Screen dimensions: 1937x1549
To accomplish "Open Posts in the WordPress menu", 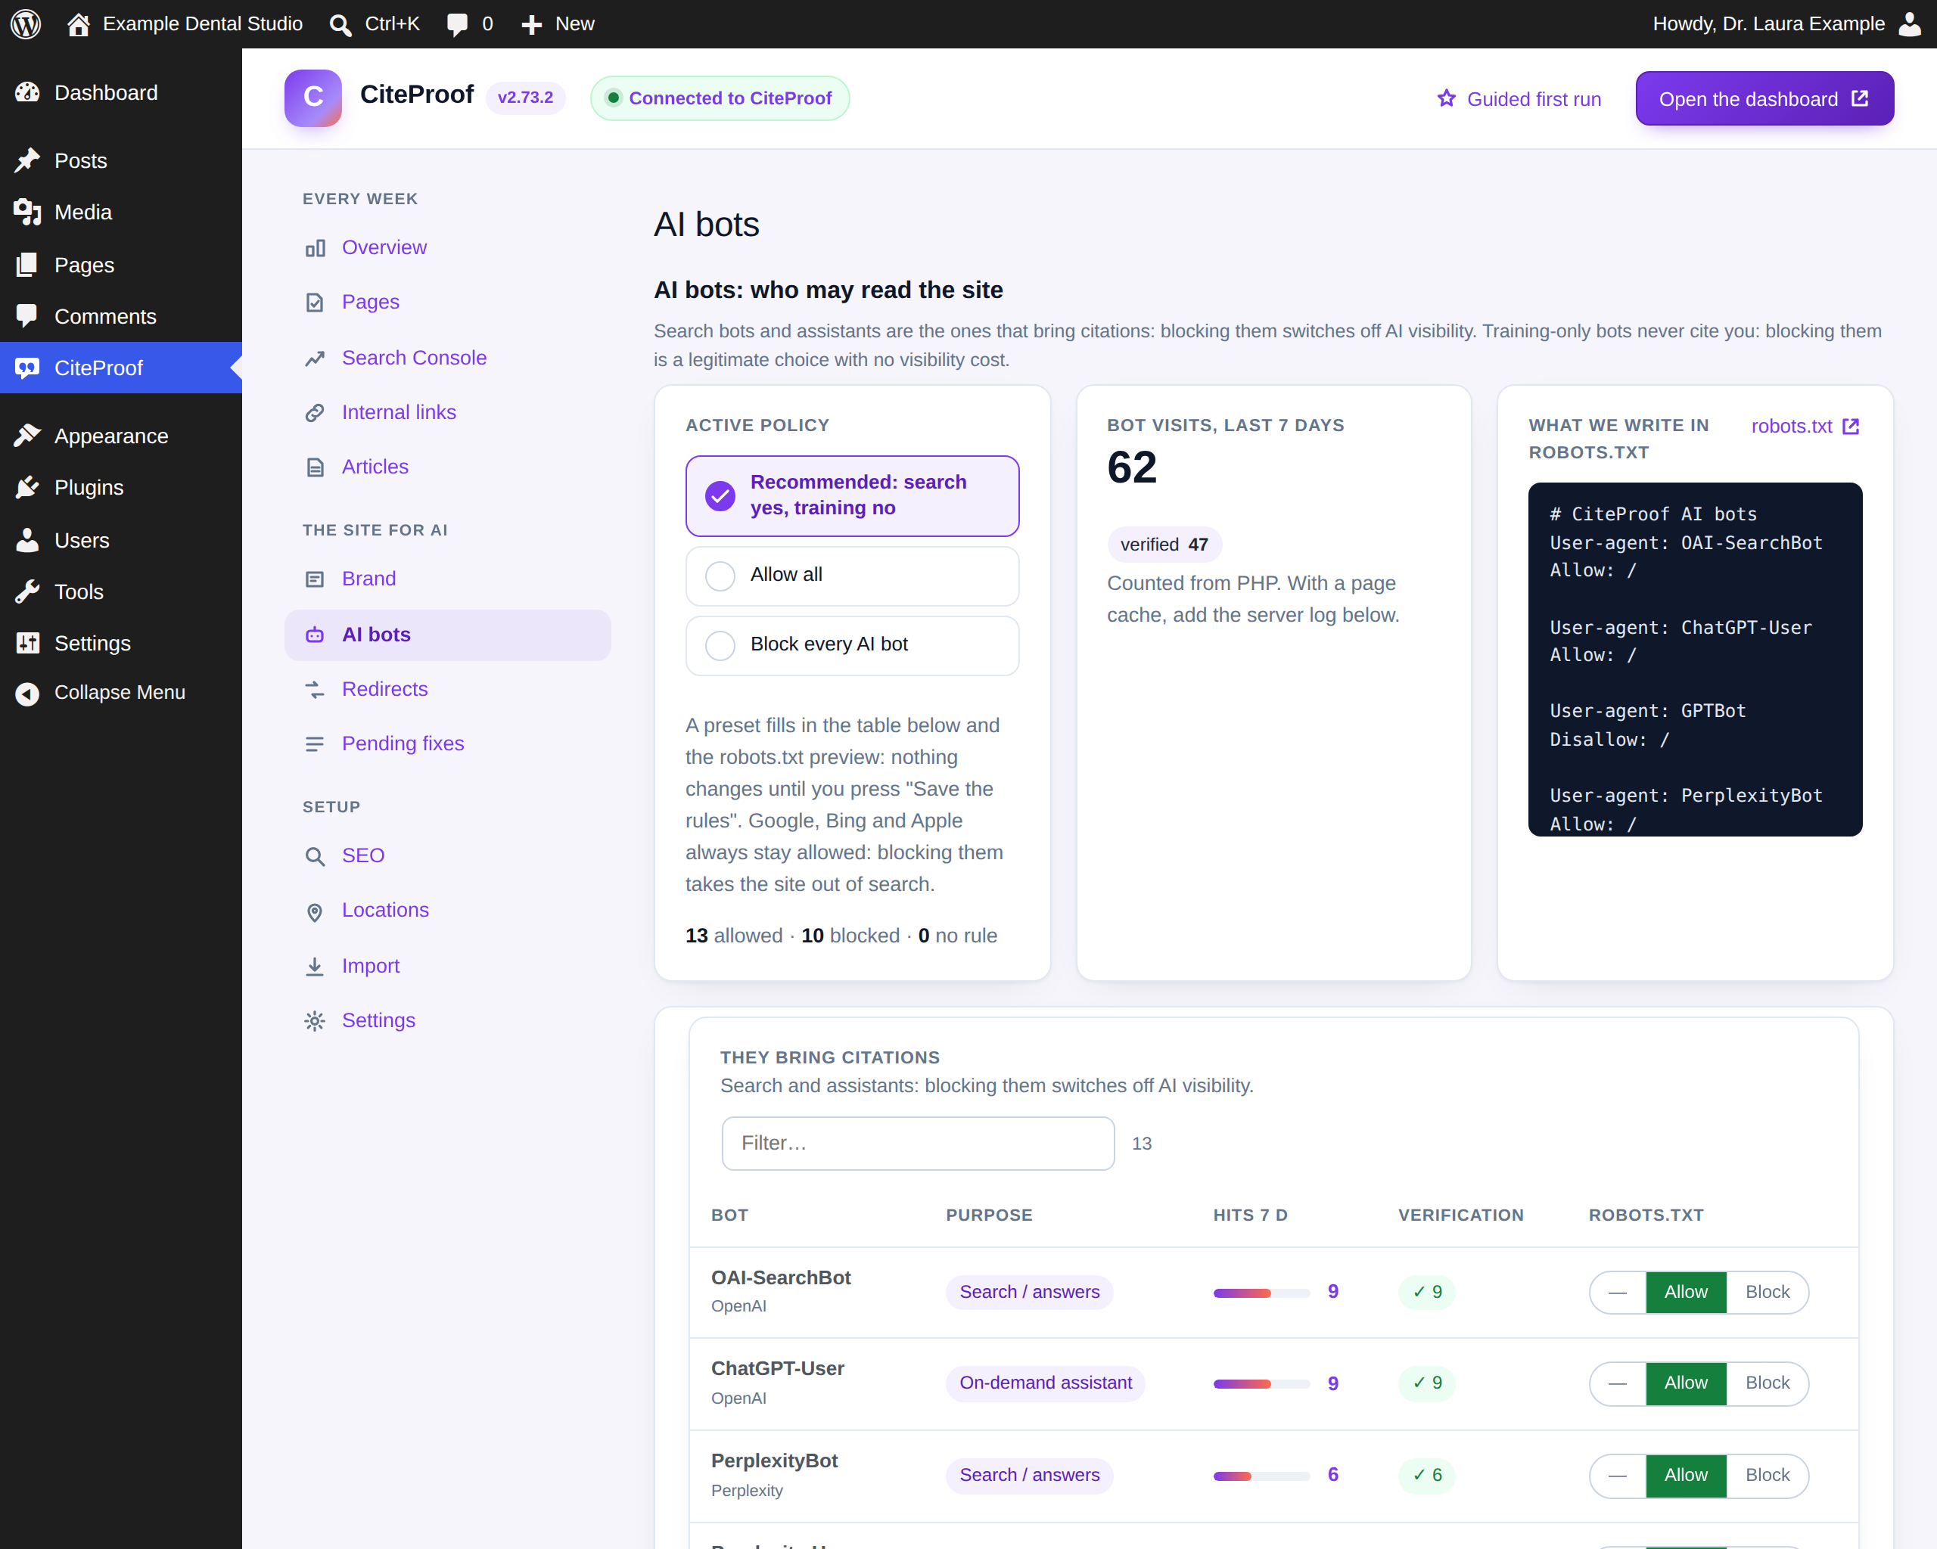I will click(x=121, y=161).
